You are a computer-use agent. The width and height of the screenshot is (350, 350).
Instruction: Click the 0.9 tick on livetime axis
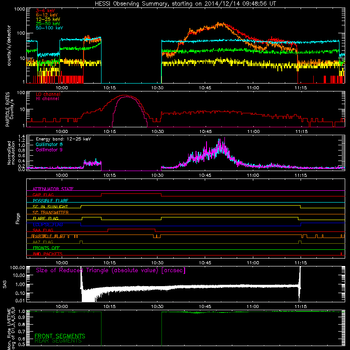(21, 318)
